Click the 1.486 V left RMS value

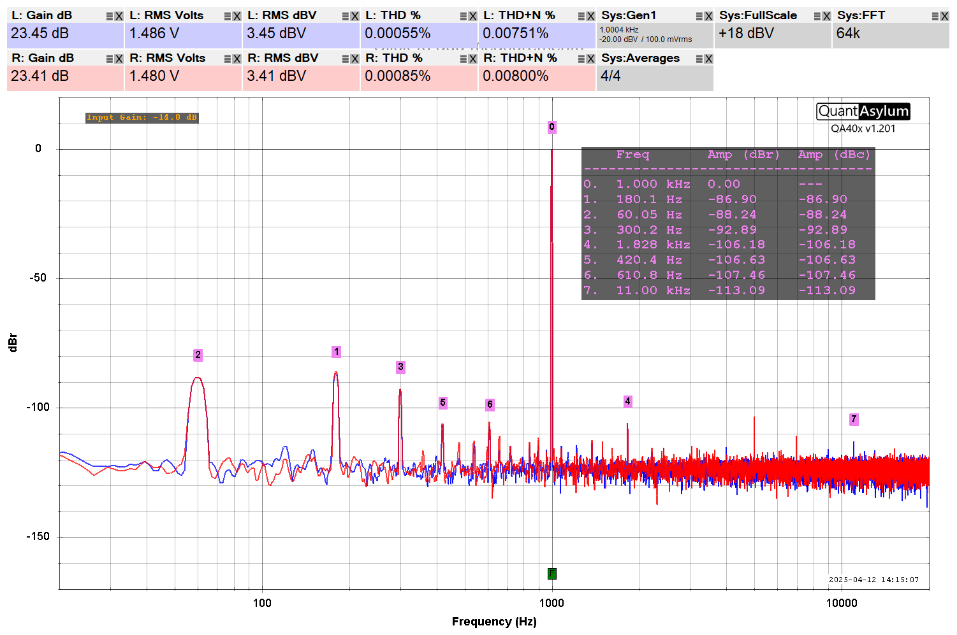coord(154,33)
